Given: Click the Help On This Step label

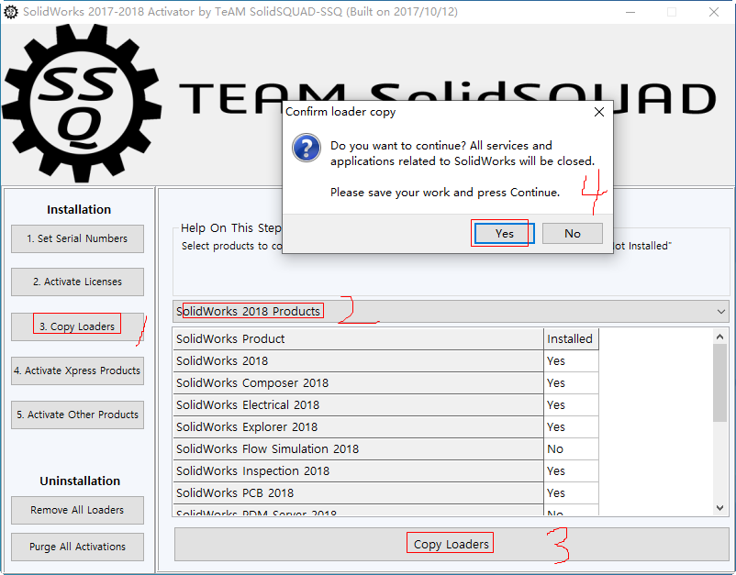Looking at the screenshot, I should (x=231, y=228).
